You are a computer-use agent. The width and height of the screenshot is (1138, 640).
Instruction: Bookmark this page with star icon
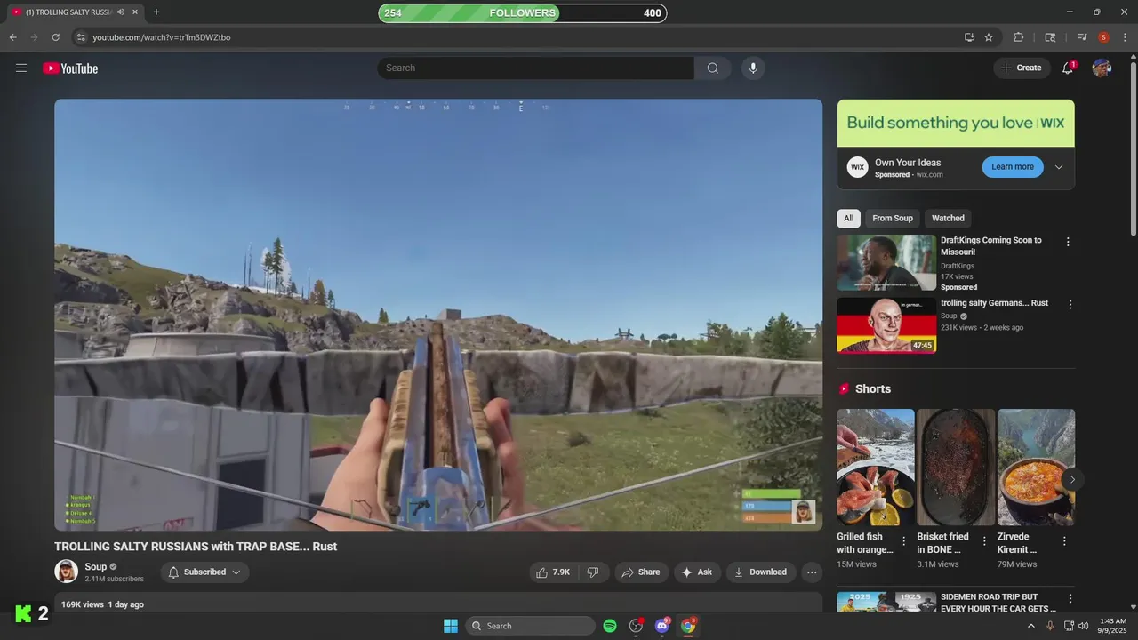point(989,37)
